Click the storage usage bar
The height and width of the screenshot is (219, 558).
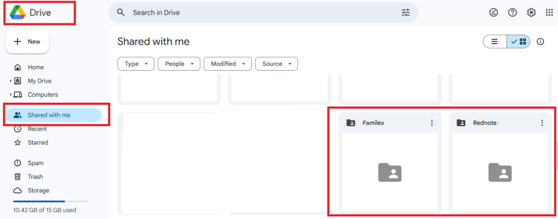50,201
